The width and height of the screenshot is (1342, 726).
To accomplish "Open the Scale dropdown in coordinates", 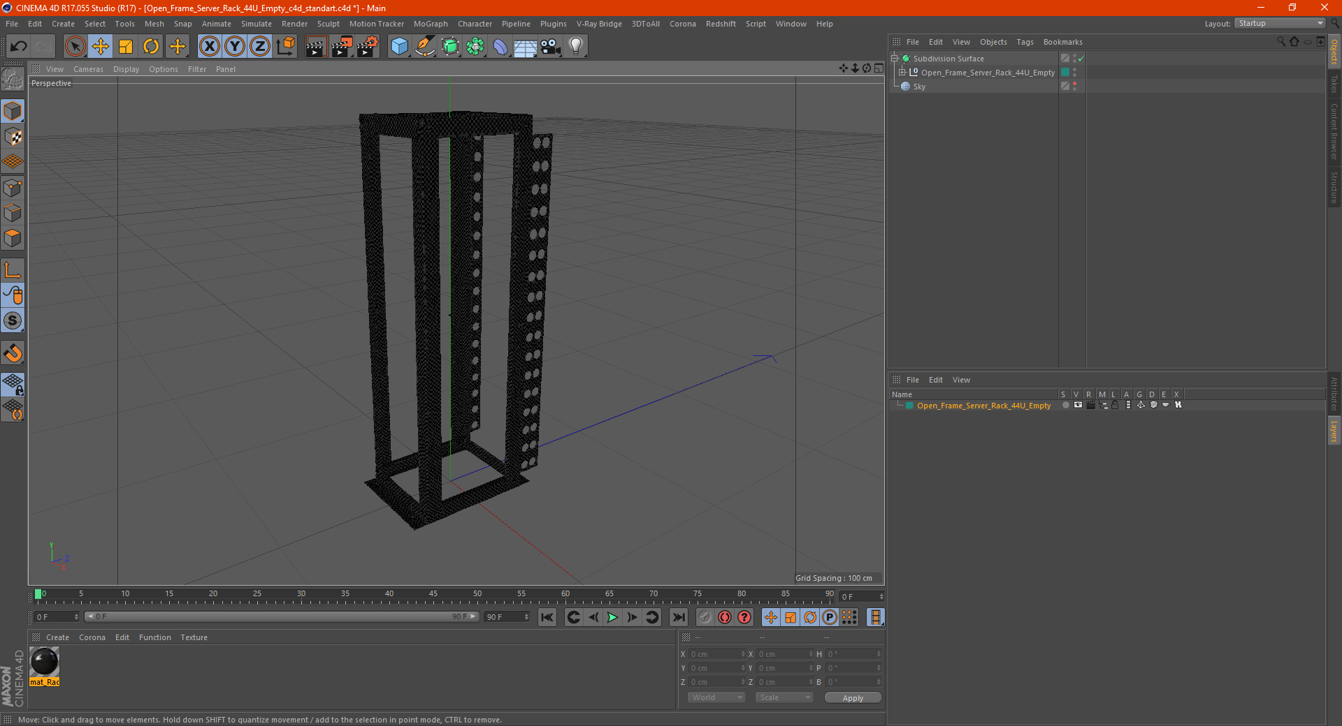I will 784,697.
